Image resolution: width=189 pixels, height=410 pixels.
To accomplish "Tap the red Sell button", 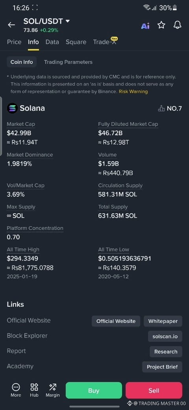I will tap(154, 390).
